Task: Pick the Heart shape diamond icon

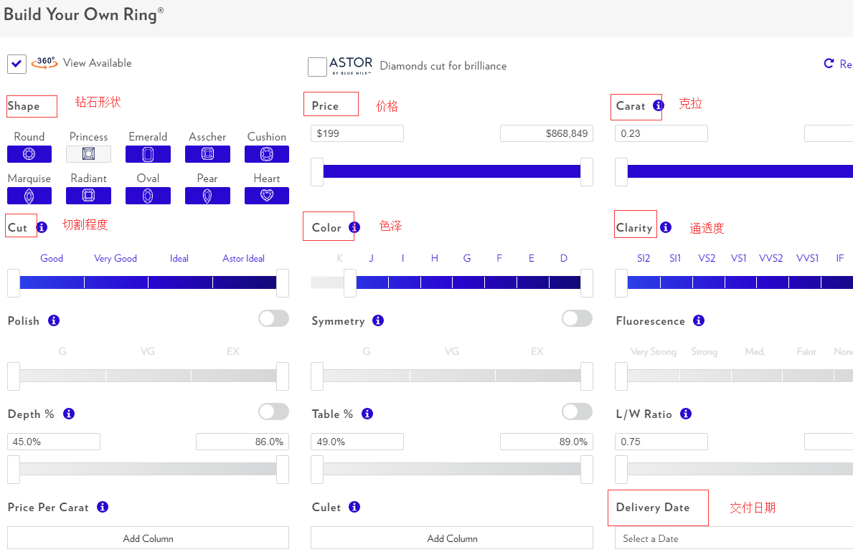Action: [267, 196]
